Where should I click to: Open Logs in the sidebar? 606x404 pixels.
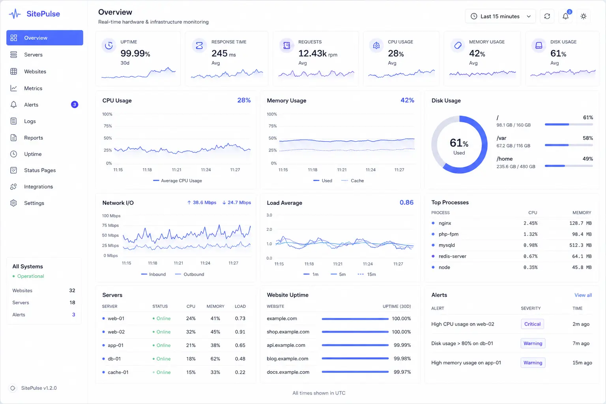[45, 121]
